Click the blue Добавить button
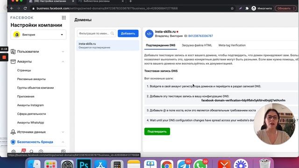 (128, 34)
